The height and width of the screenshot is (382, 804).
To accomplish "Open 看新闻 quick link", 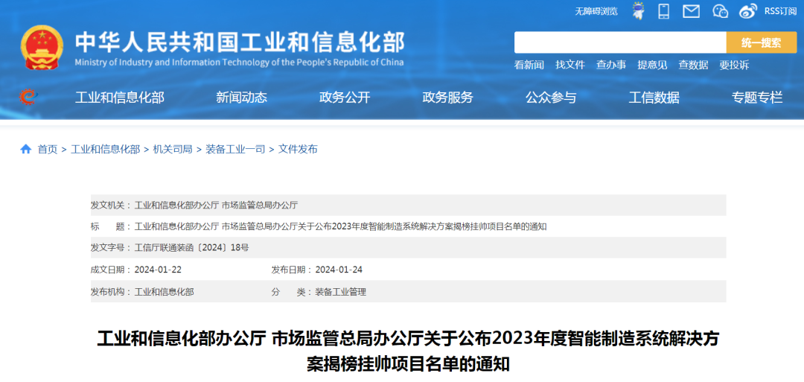I will (x=529, y=65).
